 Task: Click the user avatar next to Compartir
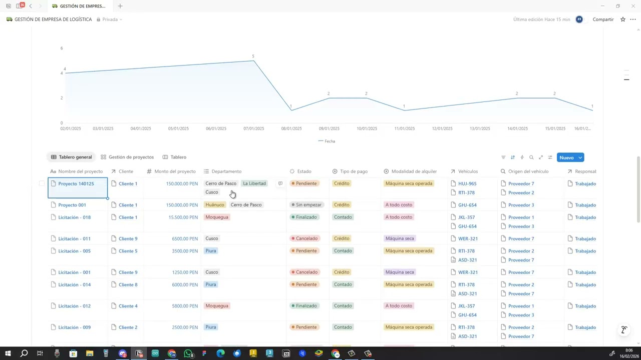click(x=579, y=19)
